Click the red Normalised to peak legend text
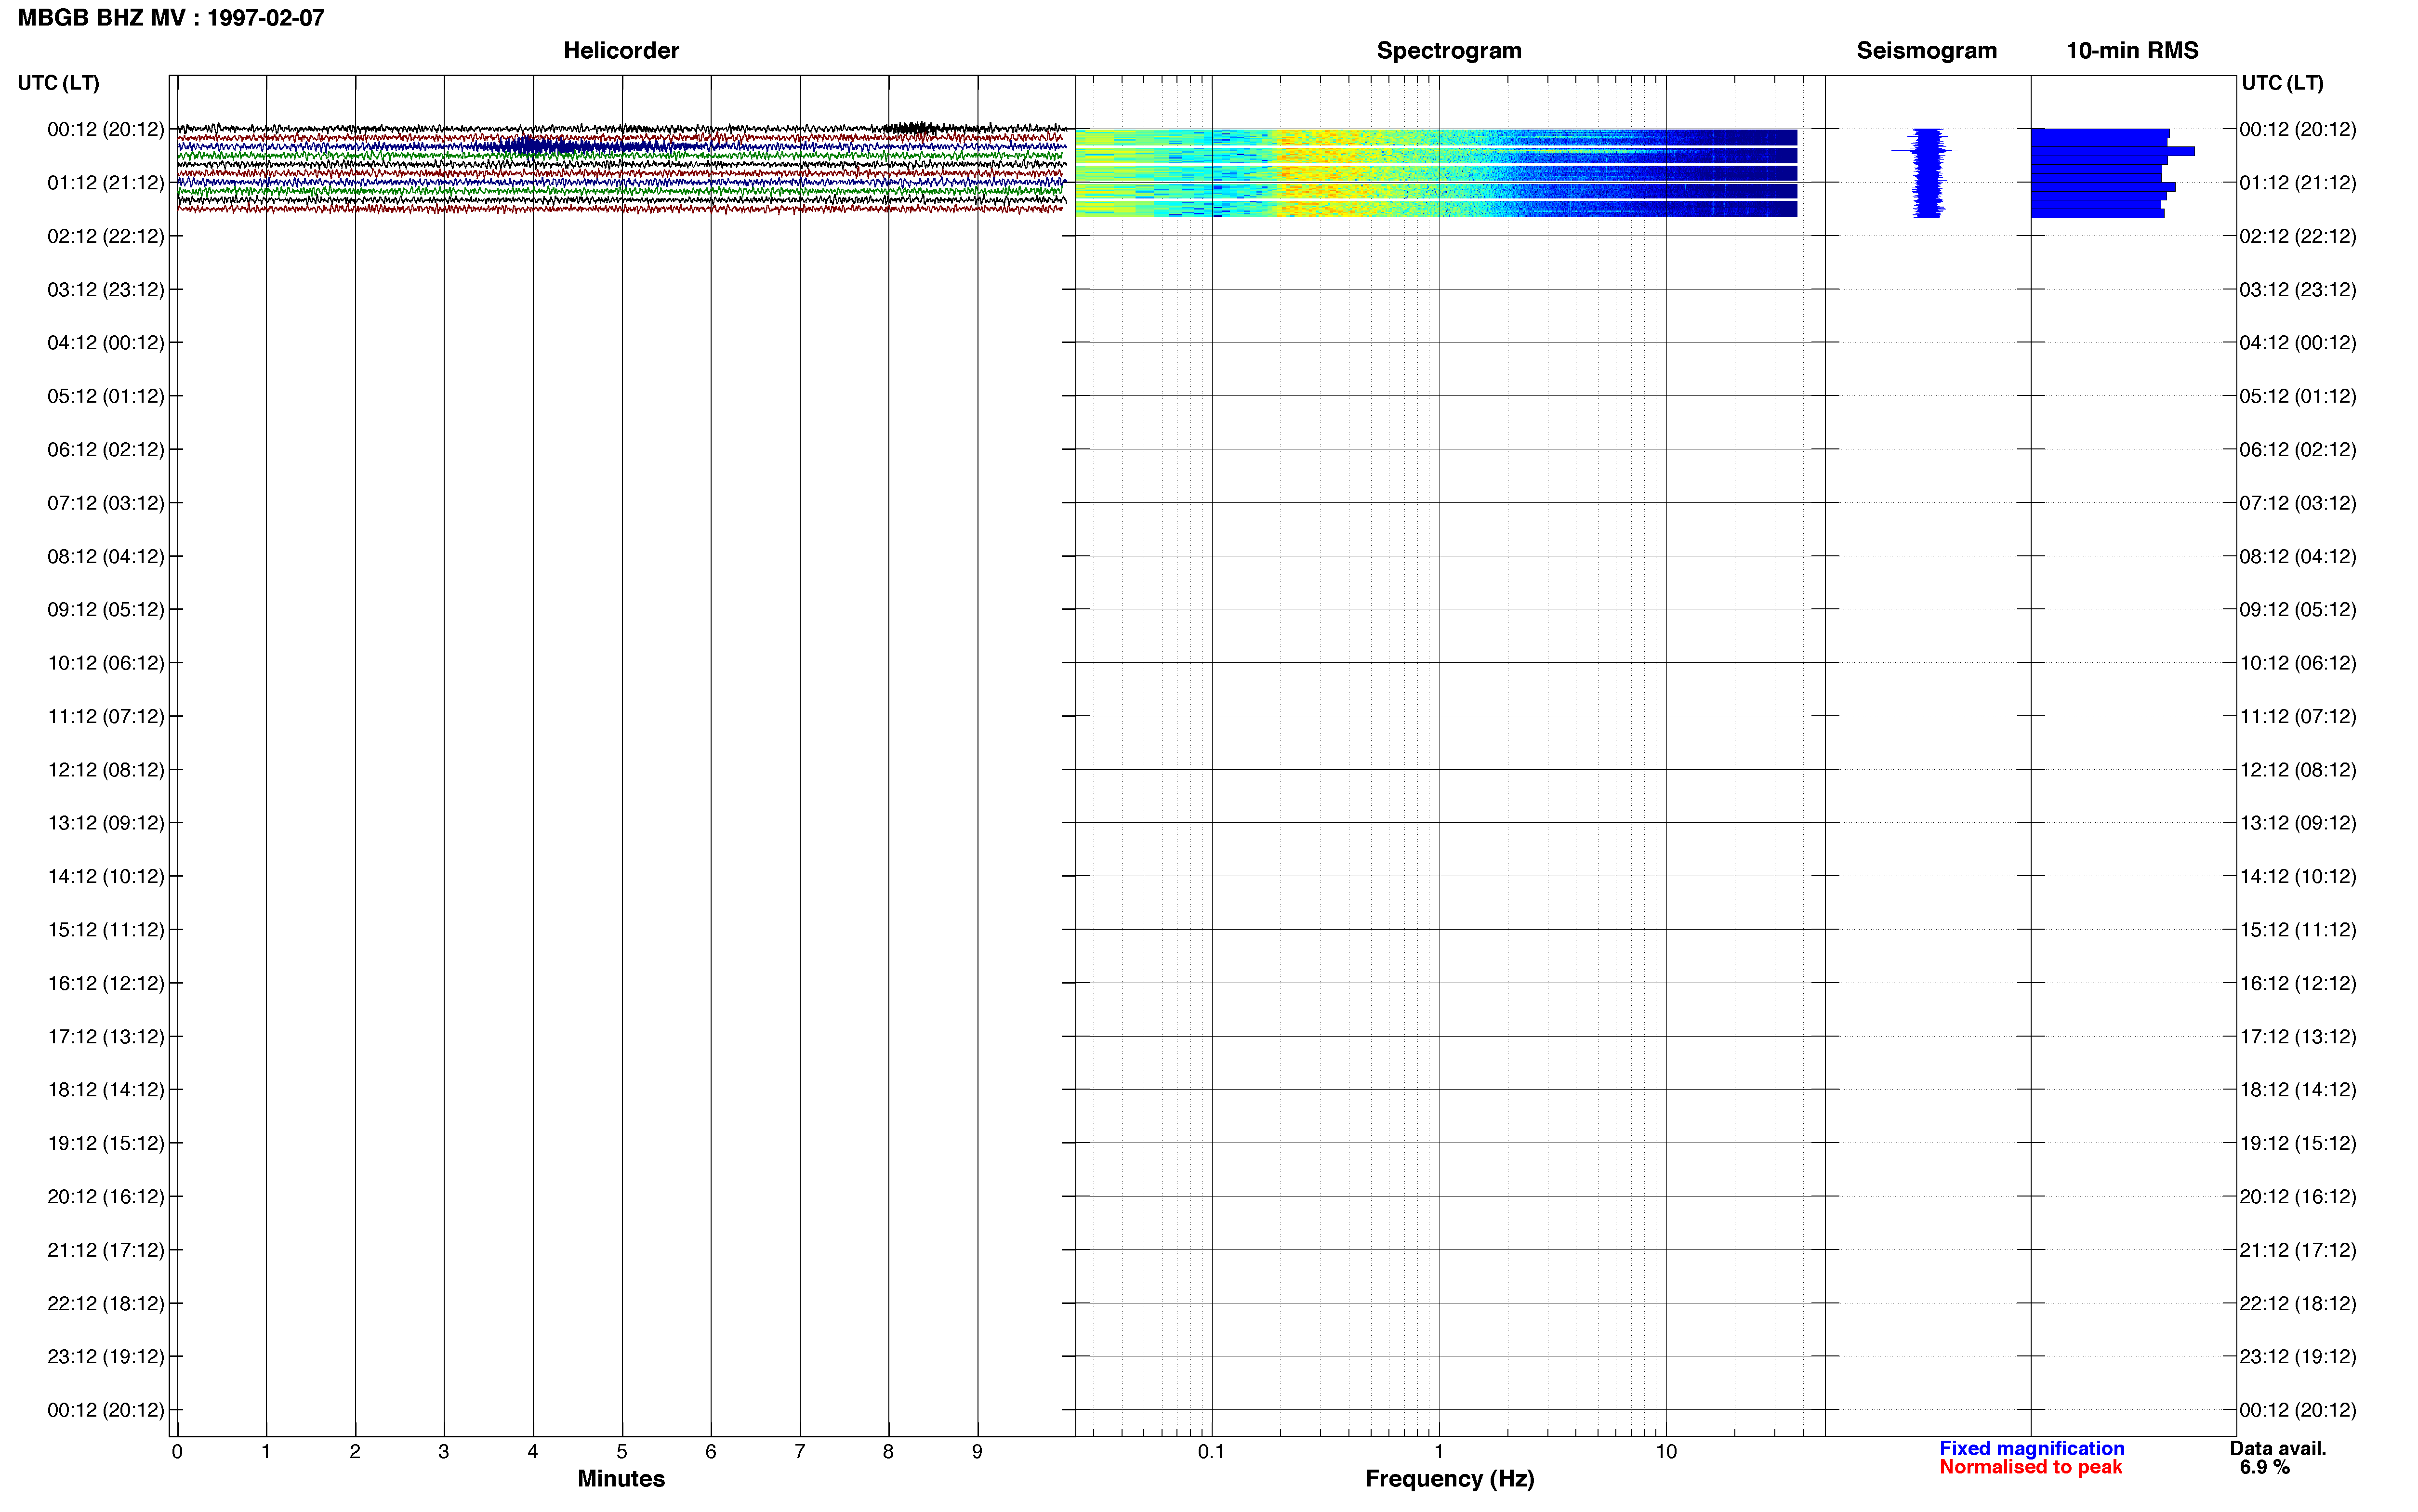Image resolution: width=2418 pixels, height=1512 pixels. click(2030, 1467)
